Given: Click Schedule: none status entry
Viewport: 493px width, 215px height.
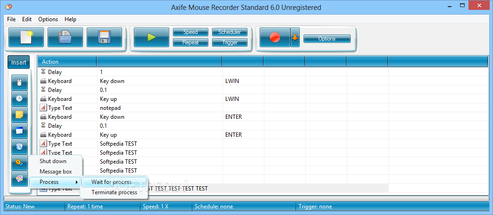Looking at the screenshot, I should pyautogui.click(x=214, y=207).
